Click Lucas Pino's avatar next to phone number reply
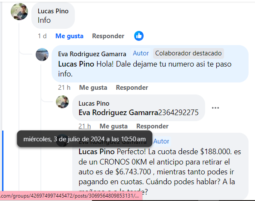The height and width of the screenshot is (201, 255). tap(62, 102)
